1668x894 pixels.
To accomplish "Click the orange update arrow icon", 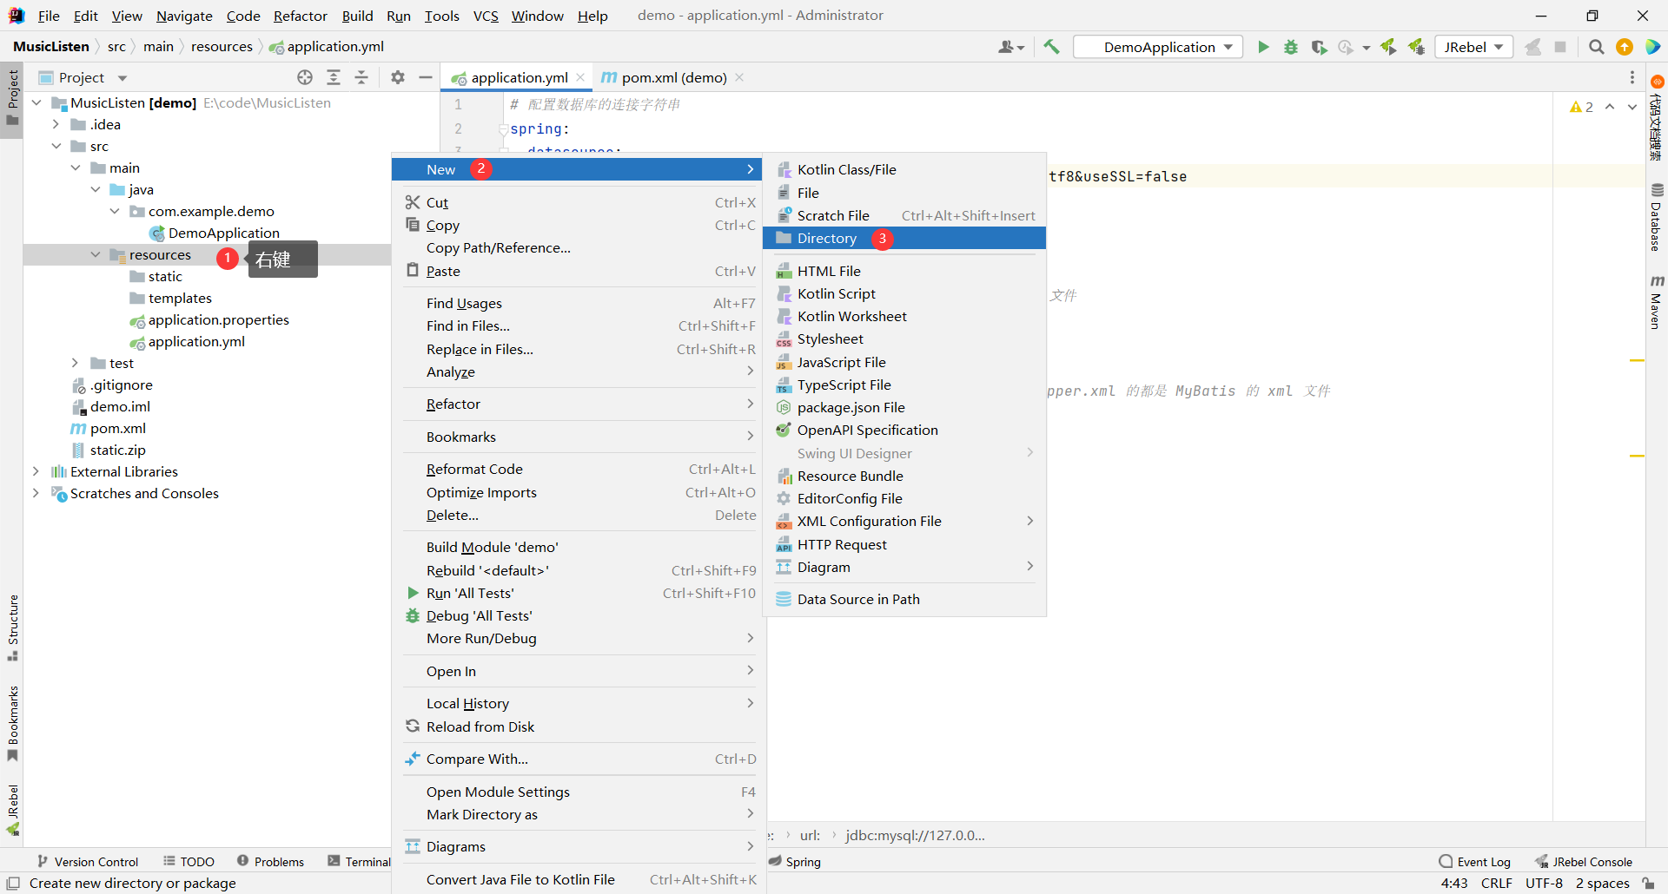I will (1624, 47).
